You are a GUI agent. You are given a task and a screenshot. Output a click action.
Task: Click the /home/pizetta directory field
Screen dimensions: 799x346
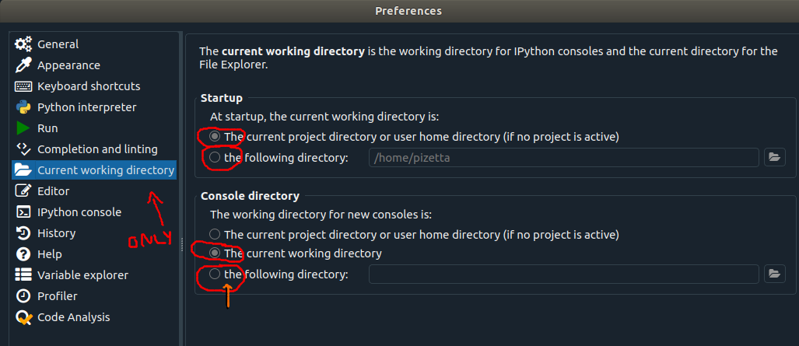[563, 158]
